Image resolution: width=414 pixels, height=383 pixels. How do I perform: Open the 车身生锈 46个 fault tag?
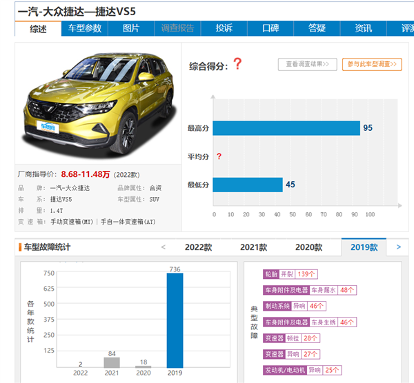(310, 322)
